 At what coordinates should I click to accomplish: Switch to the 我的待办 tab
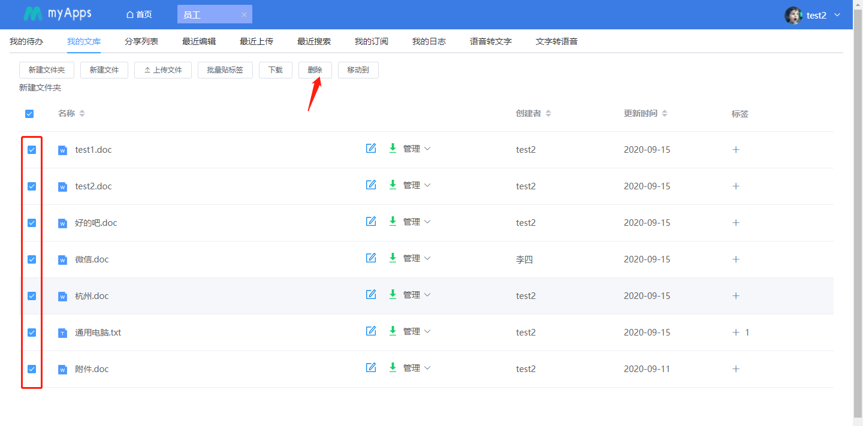(x=26, y=41)
